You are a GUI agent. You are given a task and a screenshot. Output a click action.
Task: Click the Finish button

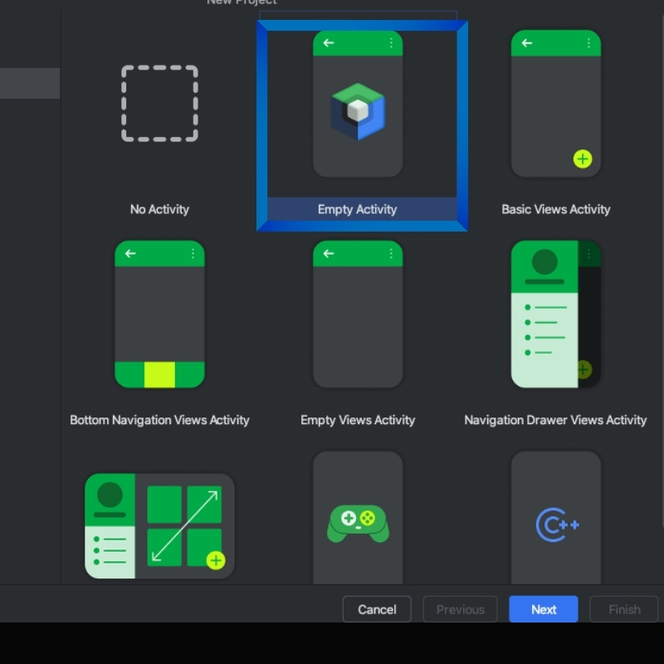coord(624,609)
